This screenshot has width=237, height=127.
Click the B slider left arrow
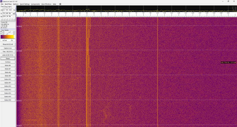pyautogui.click(x=3, y=32)
